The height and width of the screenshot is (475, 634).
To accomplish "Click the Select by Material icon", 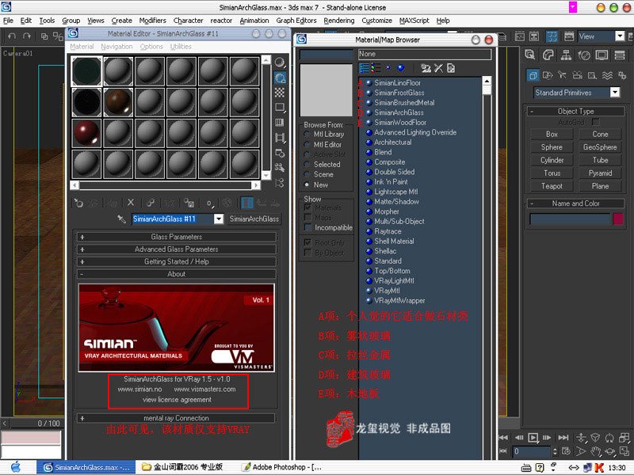I will 280,168.
